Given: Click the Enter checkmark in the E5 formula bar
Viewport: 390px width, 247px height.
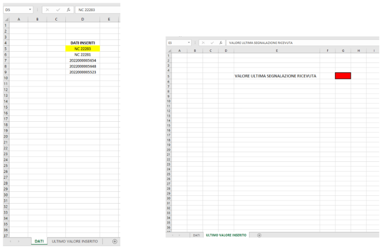Looking at the screenshot, I should pos(212,43).
